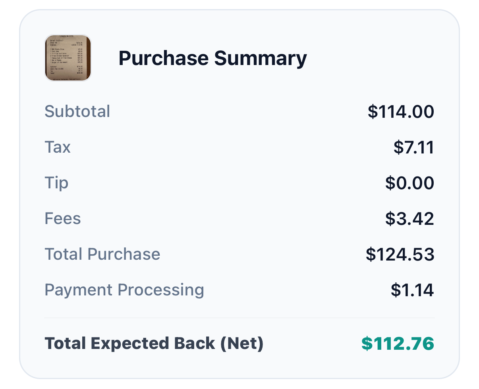Click the Total Expected Back (Net) label
The image size is (479, 389).
click(153, 343)
